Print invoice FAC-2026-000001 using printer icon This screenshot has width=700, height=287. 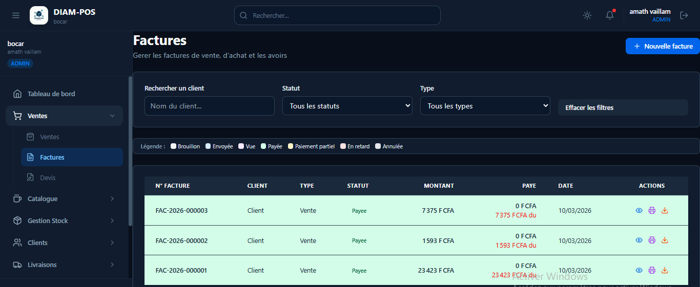(x=652, y=270)
